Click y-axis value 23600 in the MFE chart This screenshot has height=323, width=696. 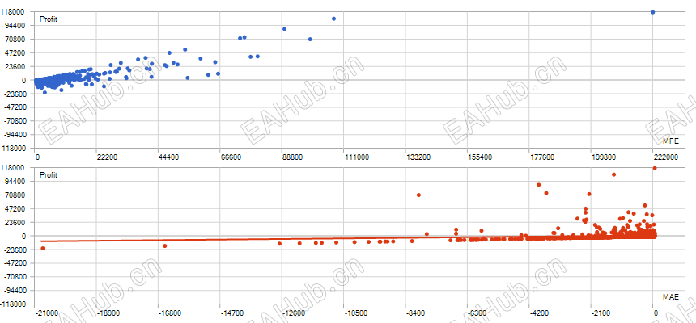pyautogui.click(x=17, y=66)
